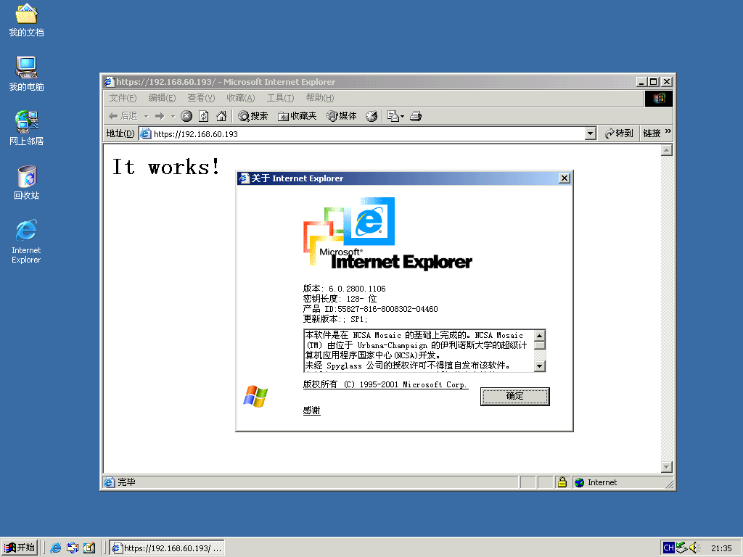Click the Internet zone indicator in status bar
Viewport: 743px width, 557px height.
click(x=596, y=482)
